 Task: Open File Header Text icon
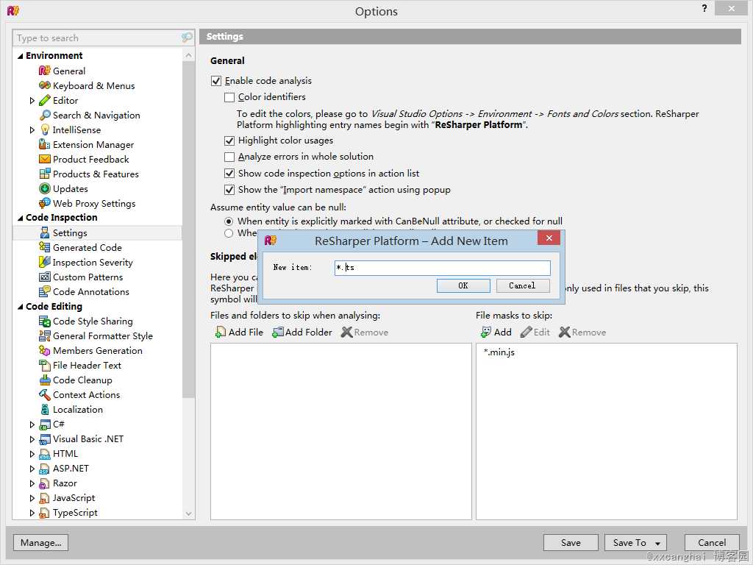point(44,365)
